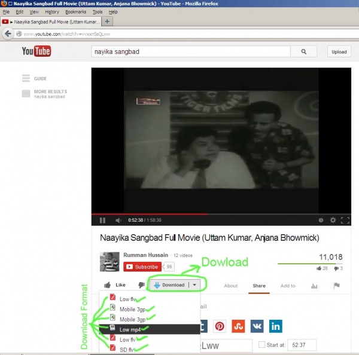Choose SD flv download format
Viewport: 359px width, 355px height.
click(x=150, y=349)
